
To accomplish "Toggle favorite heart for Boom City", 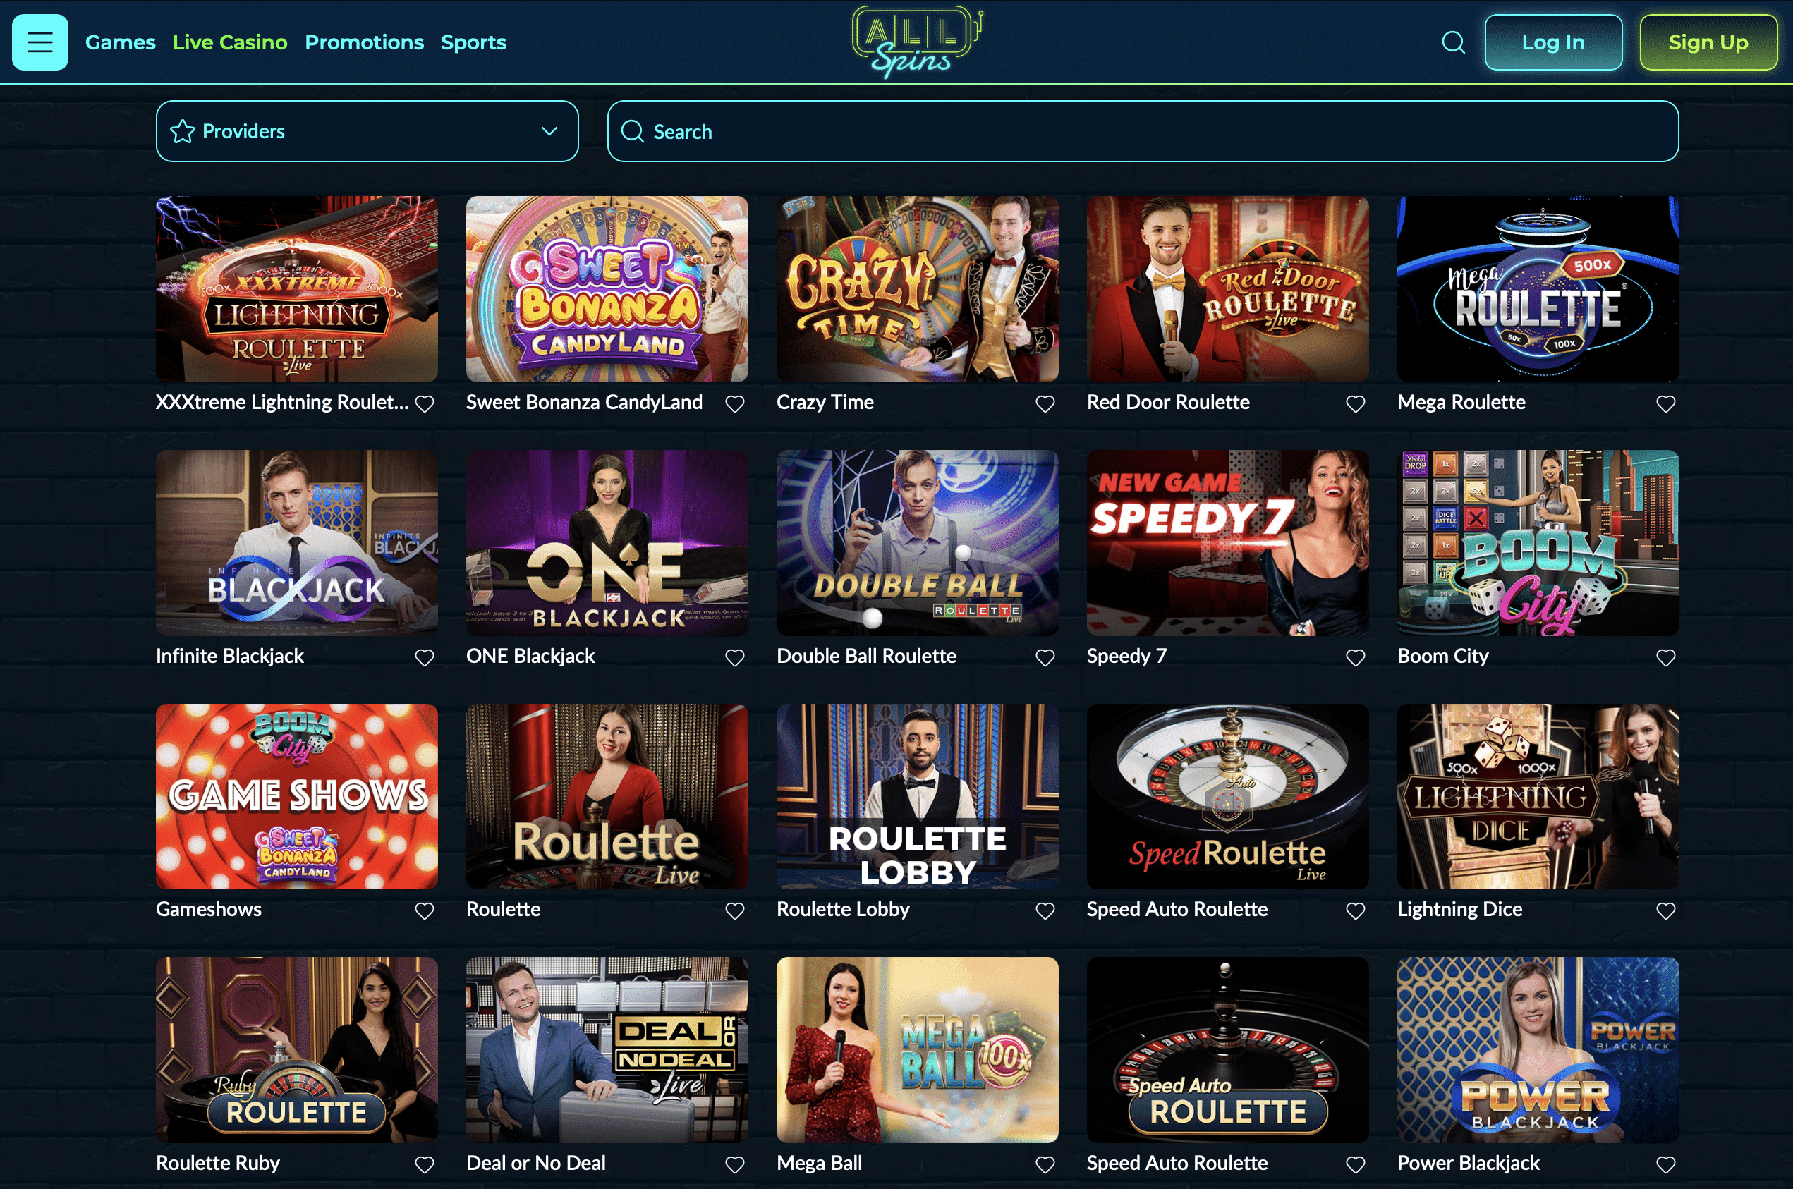I will click(x=1665, y=657).
